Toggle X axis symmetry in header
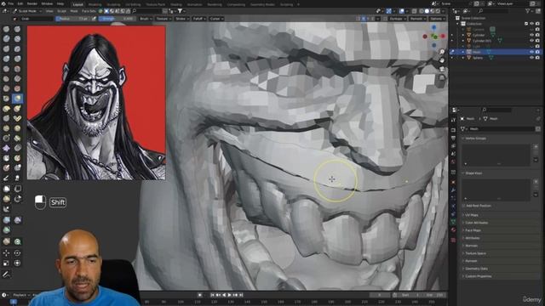The width and height of the screenshot is (545, 306). click(364, 19)
